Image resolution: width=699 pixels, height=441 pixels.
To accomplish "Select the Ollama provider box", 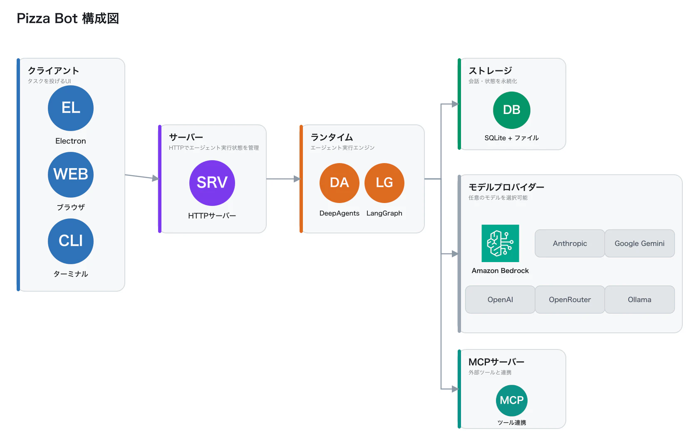I will point(640,300).
